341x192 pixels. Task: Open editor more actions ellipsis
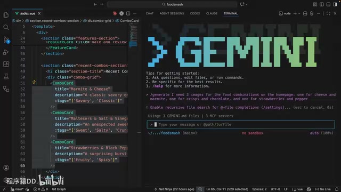135,13
